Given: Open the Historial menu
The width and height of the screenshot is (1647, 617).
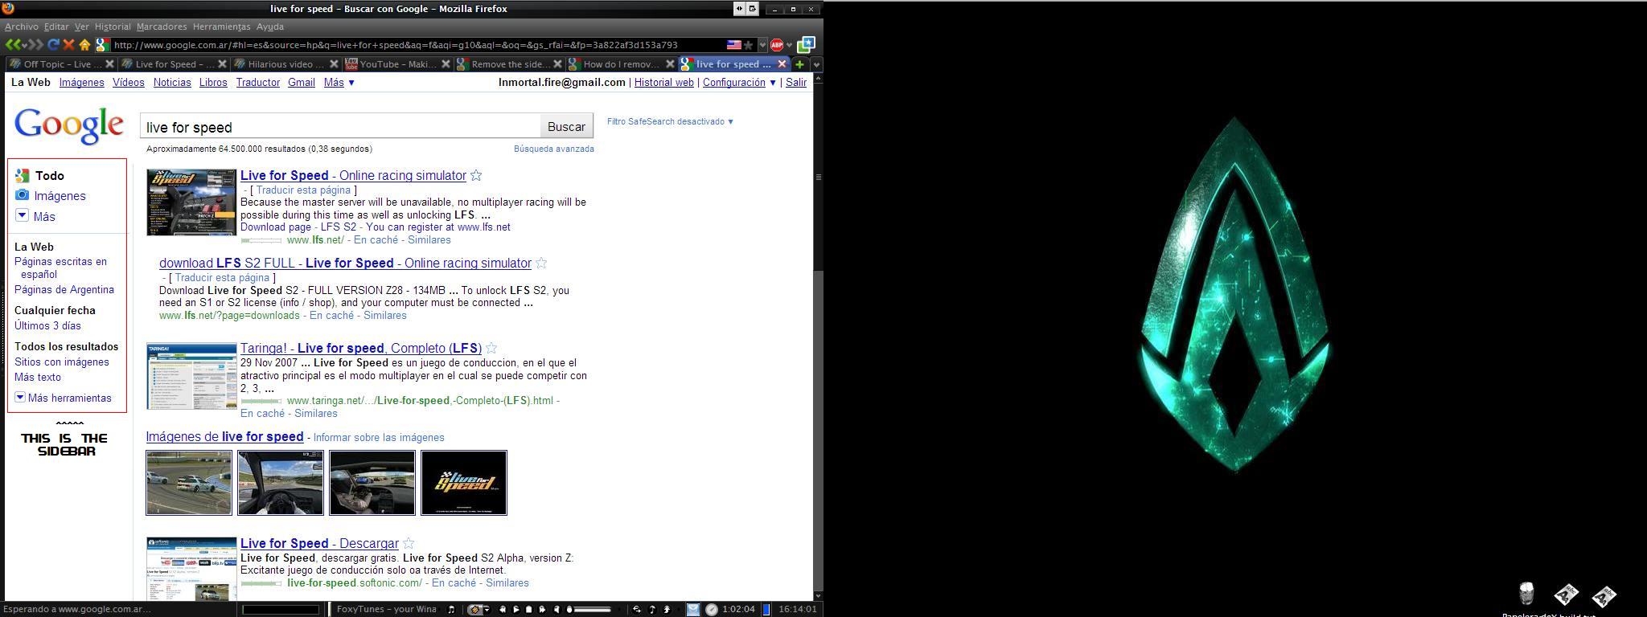Looking at the screenshot, I should tap(113, 27).
